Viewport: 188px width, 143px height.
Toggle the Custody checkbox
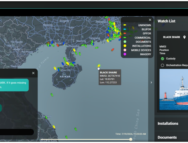(162, 59)
